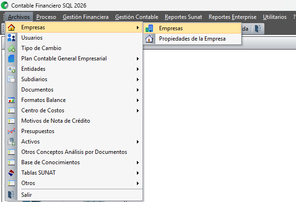Select the Subdiarios menu entry

click(74, 79)
